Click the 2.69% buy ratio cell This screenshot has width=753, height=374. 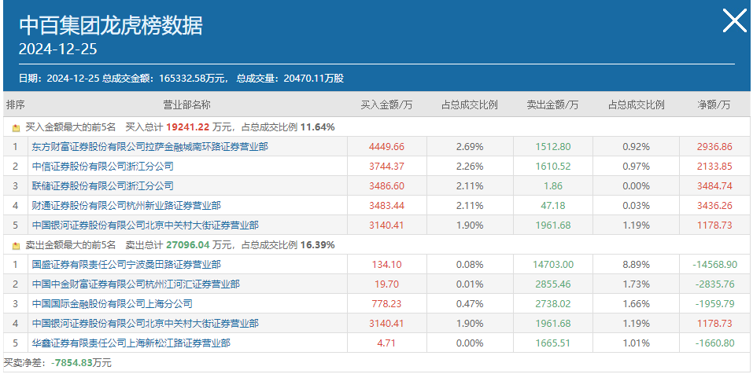click(x=470, y=147)
